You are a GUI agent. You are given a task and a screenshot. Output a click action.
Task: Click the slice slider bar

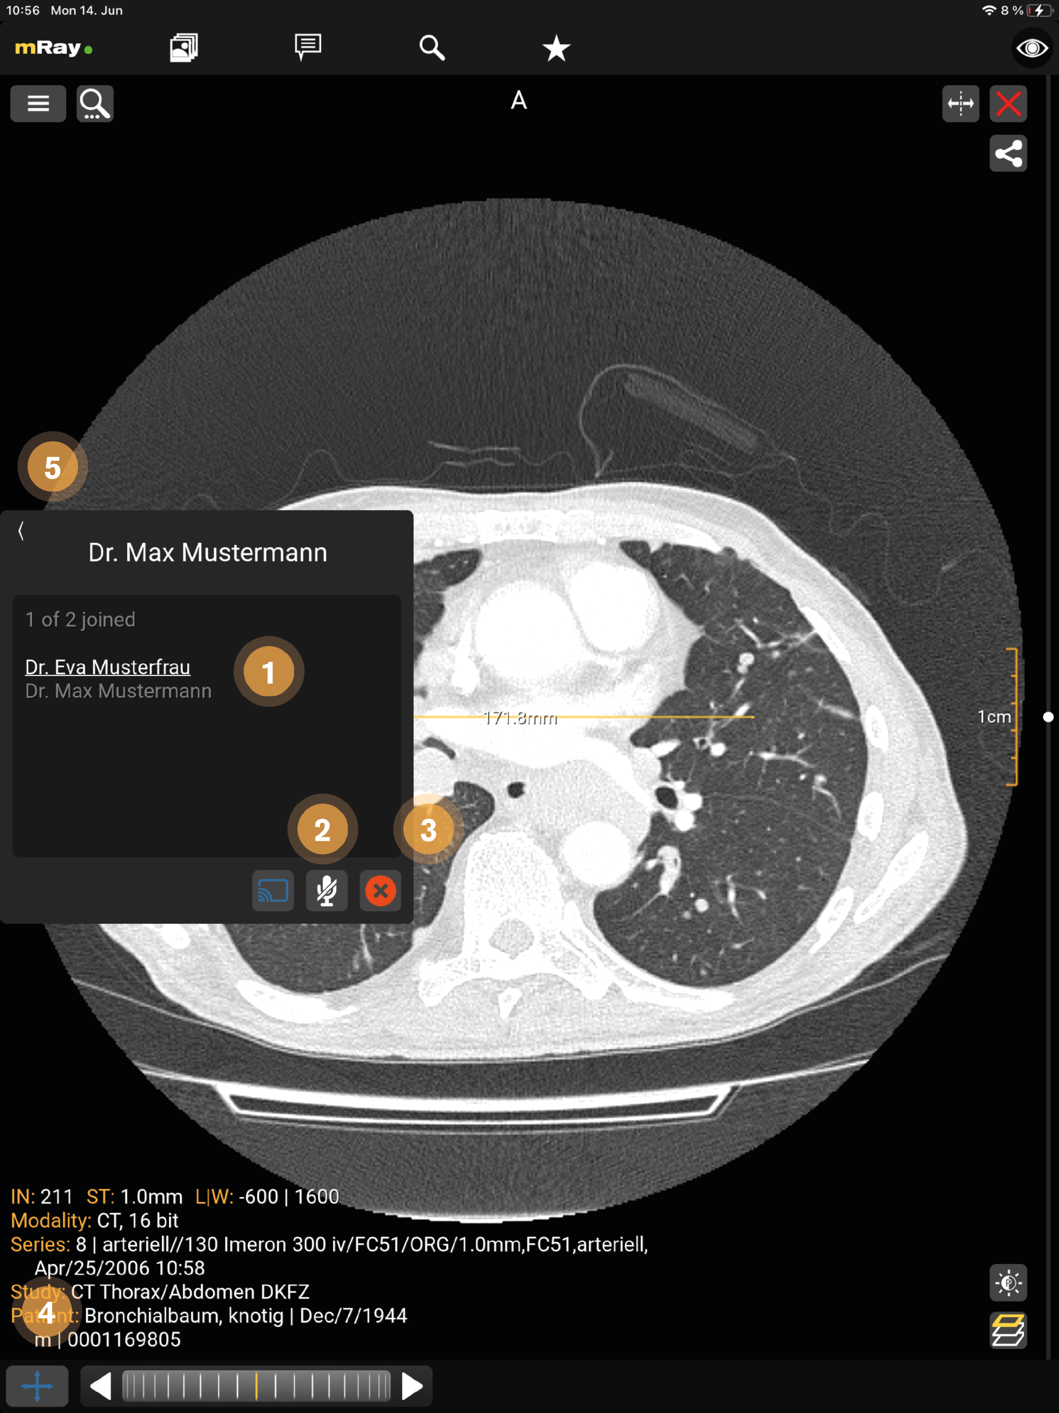click(256, 1386)
